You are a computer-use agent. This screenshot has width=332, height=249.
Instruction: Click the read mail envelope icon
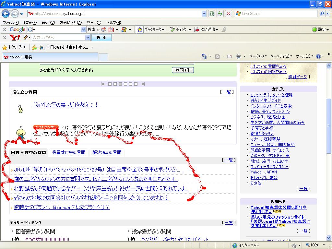[230, 56]
